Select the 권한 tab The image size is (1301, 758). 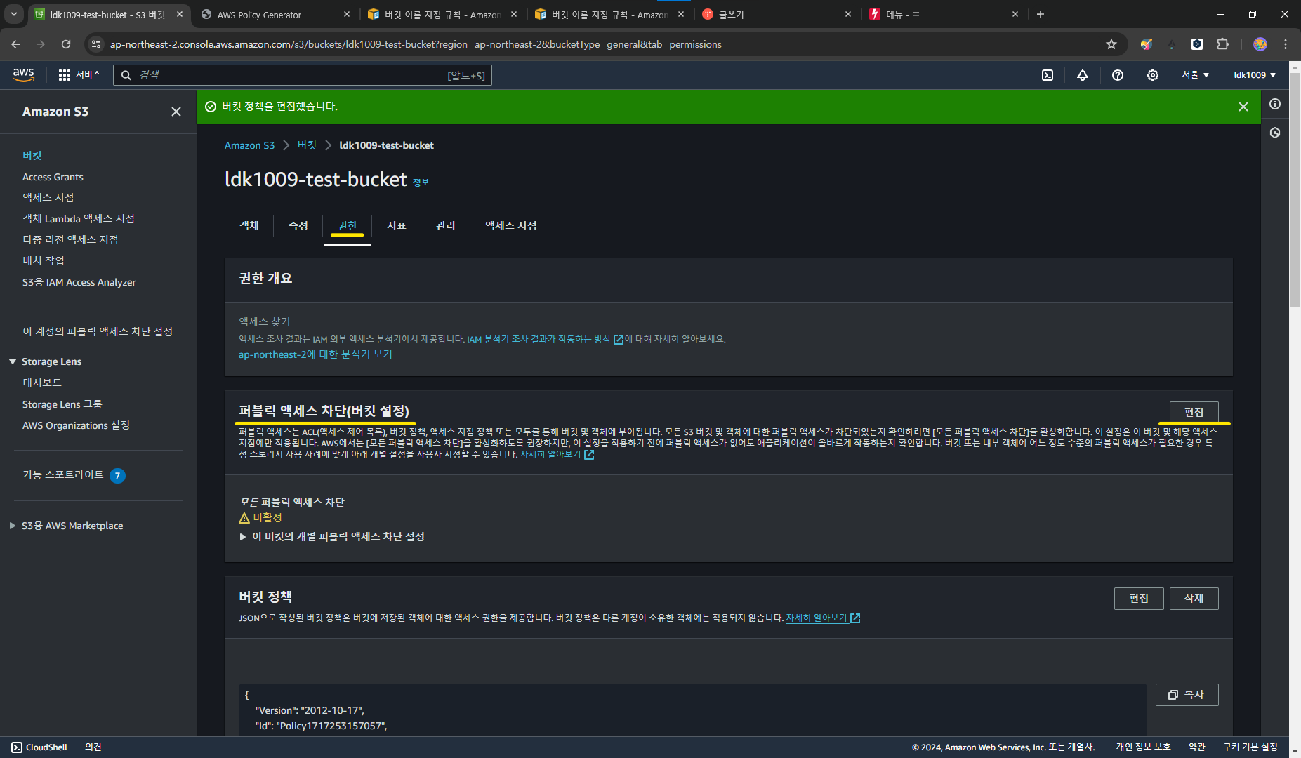pyautogui.click(x=348, y=226)
